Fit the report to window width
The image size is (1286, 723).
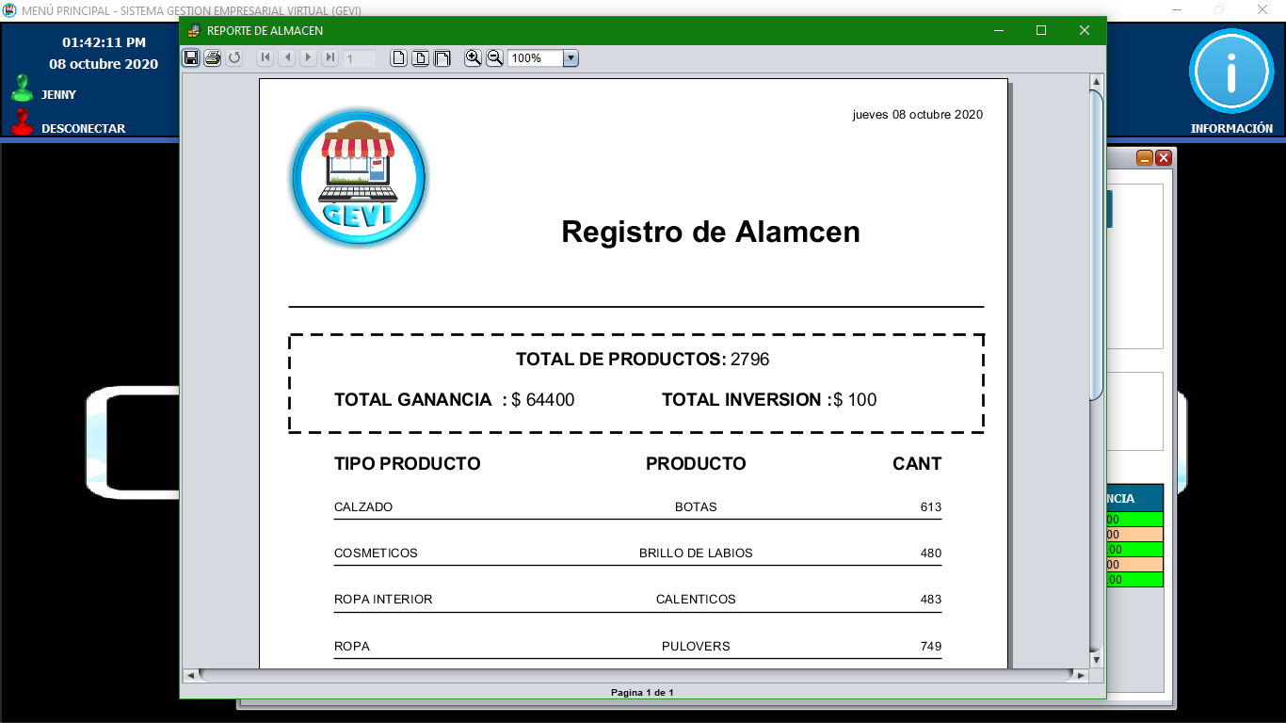click(x=442, y=58)
